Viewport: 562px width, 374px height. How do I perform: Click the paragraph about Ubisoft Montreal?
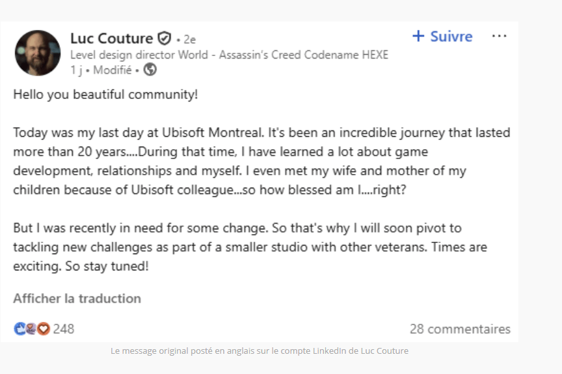pos(260,161)
